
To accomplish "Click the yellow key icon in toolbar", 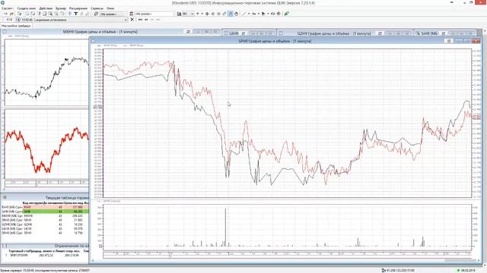I will point(11,14).
